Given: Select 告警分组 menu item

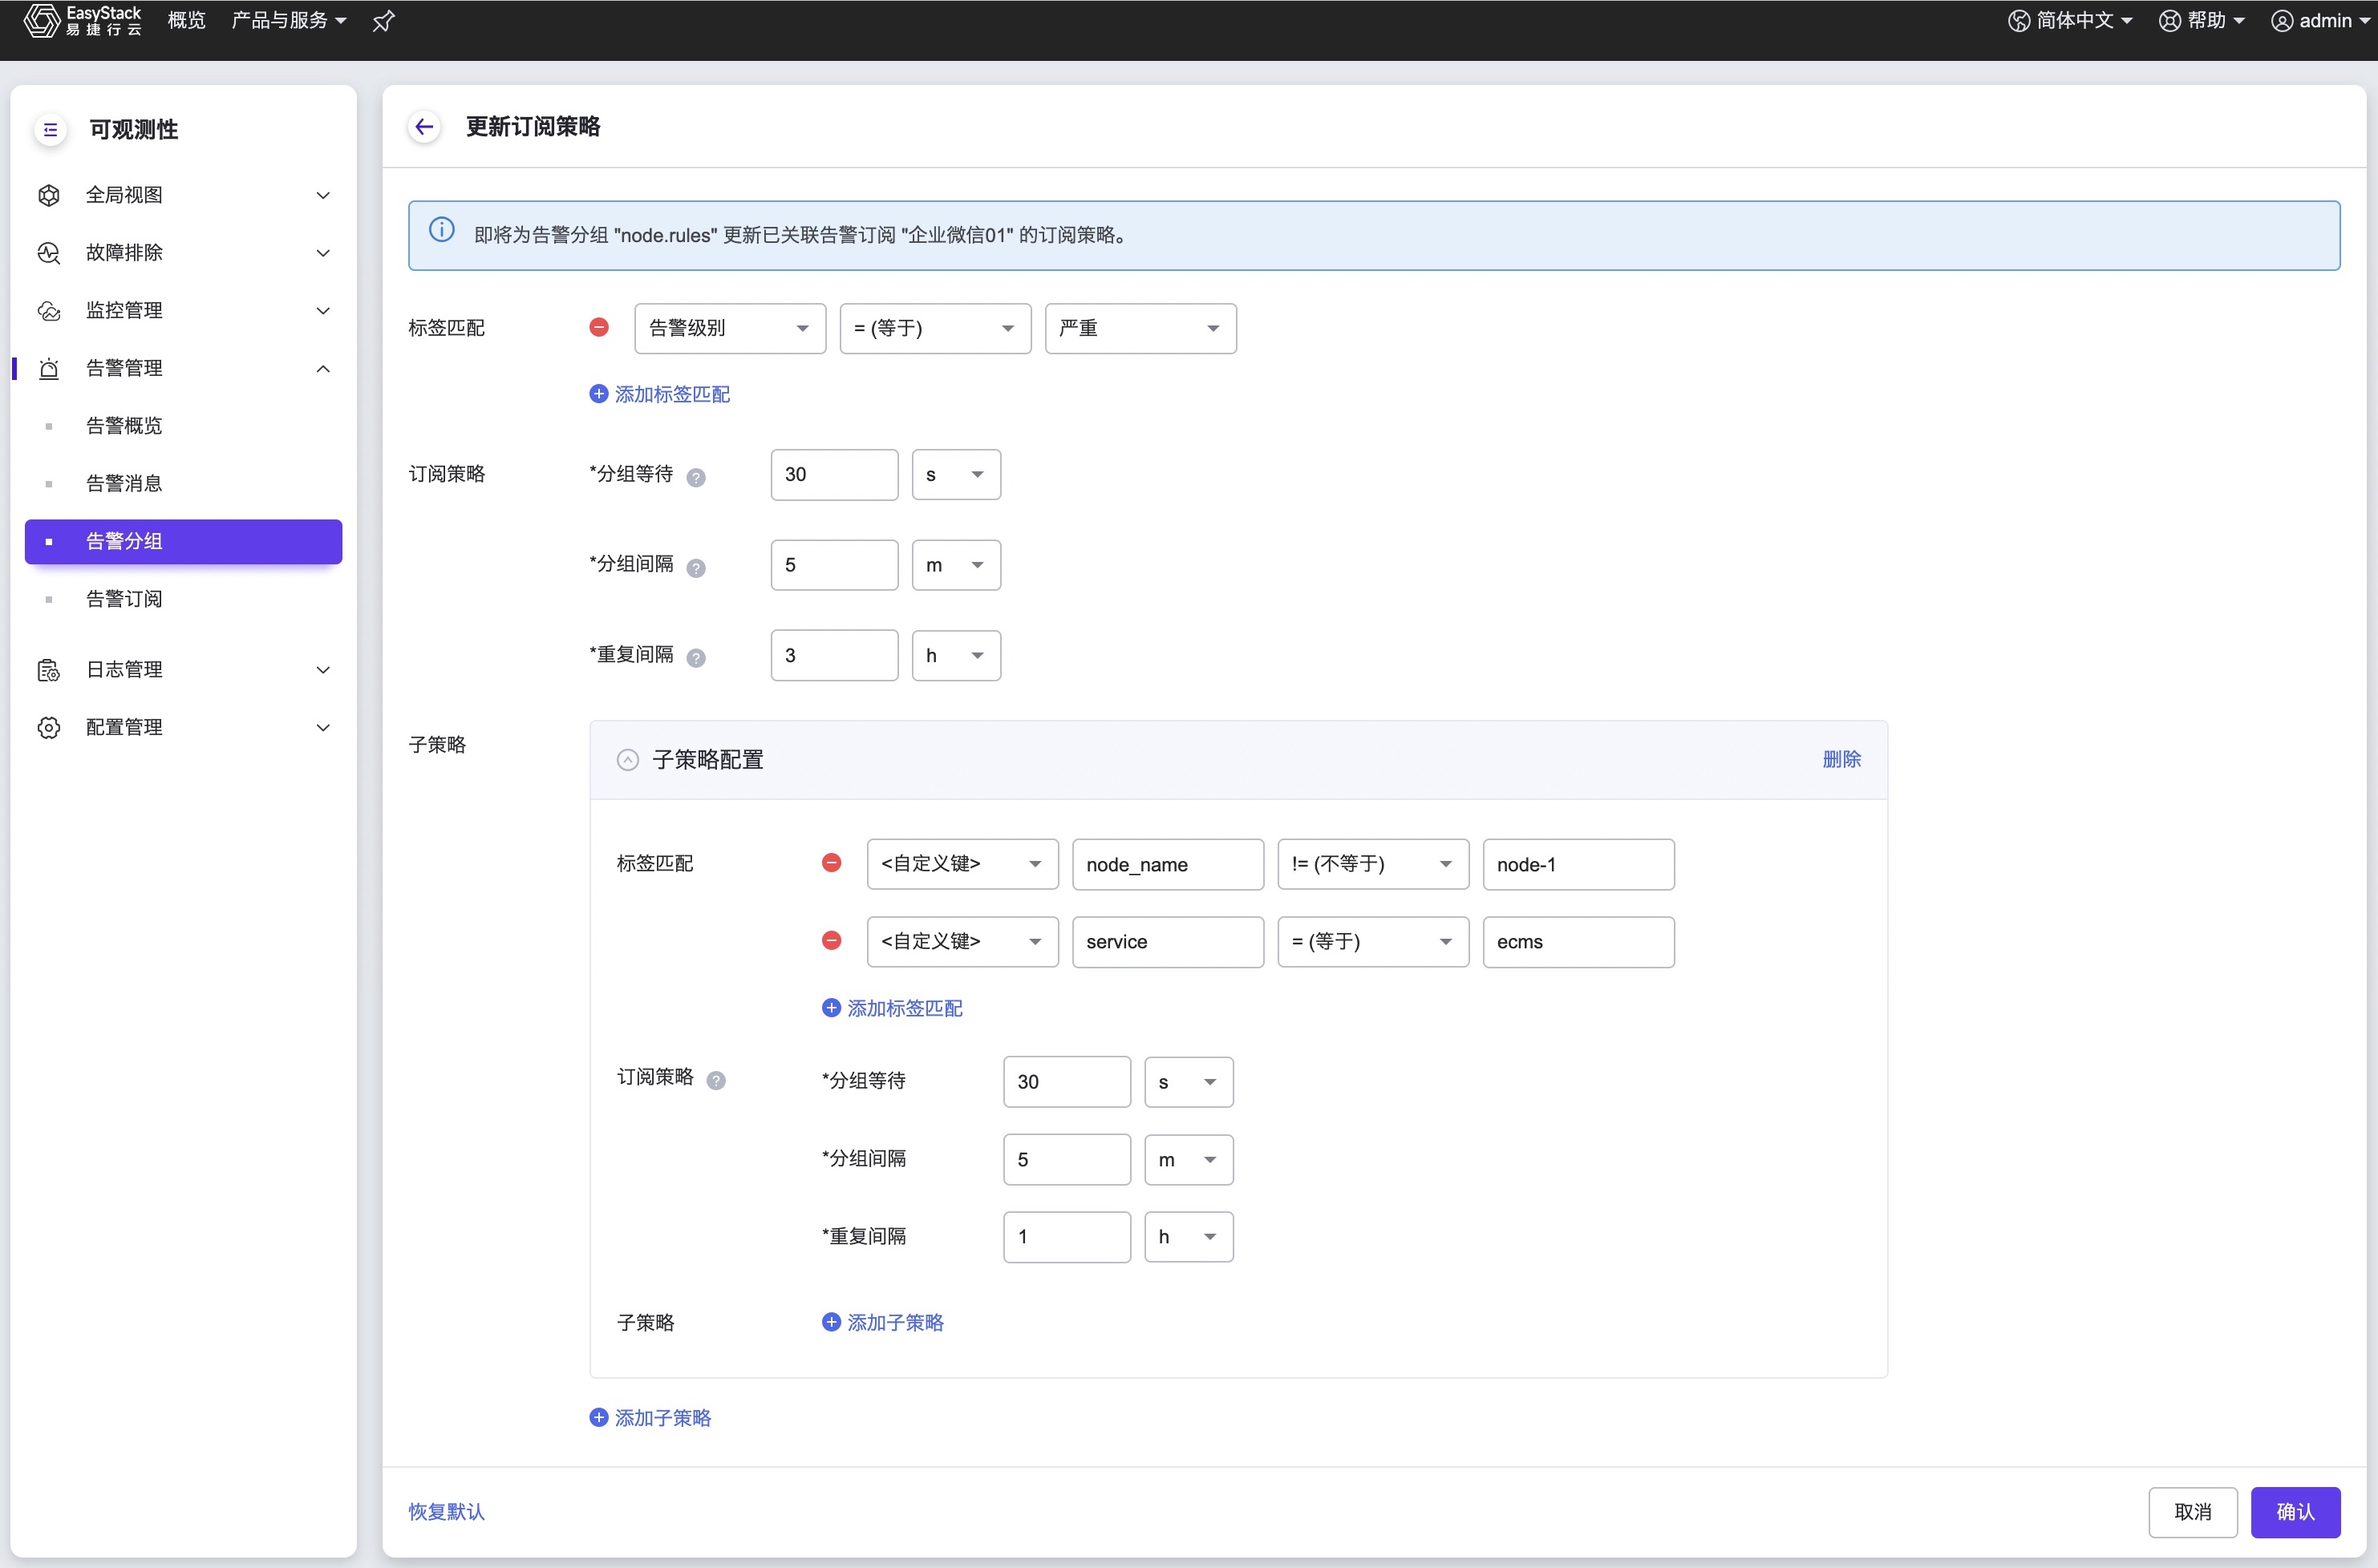Looking at the screenshot, I should point(183,542).
